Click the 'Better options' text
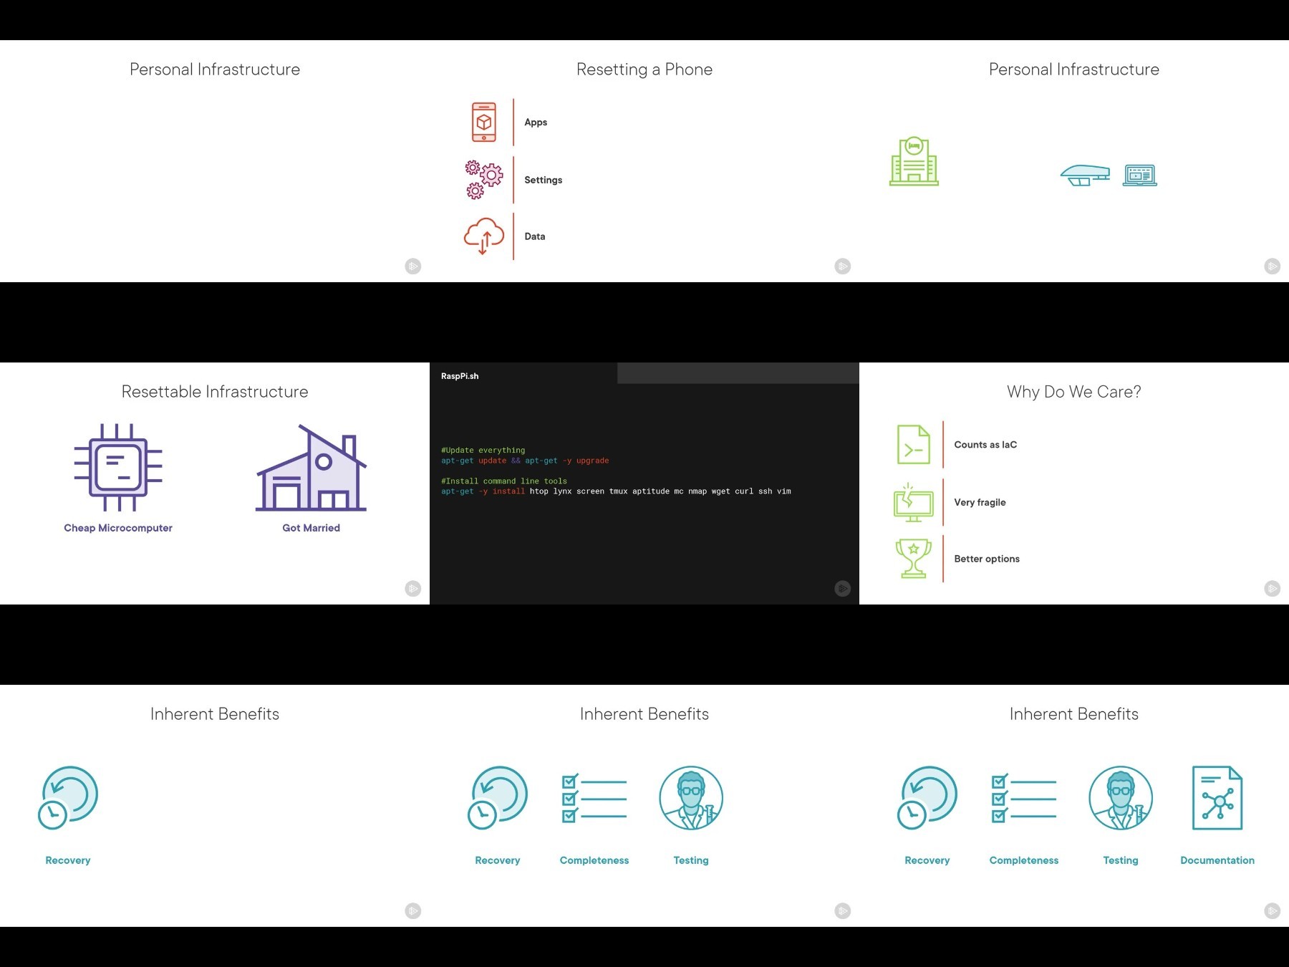This screenshot has width=1289, height=967. [987, 559]
